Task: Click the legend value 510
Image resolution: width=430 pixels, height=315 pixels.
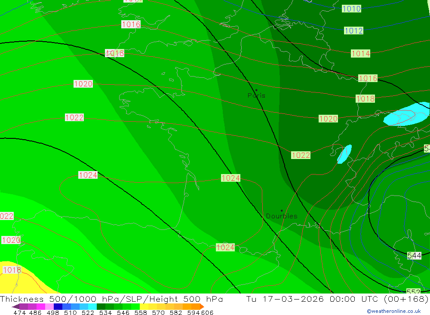Action: click(70, 313)
